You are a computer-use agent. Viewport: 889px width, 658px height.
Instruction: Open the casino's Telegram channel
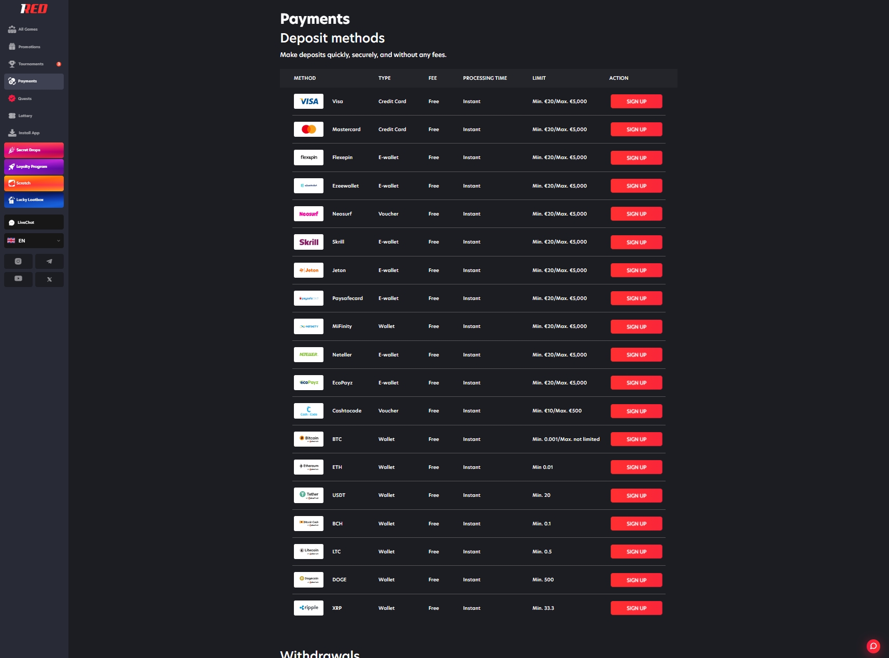click(49, 261)
